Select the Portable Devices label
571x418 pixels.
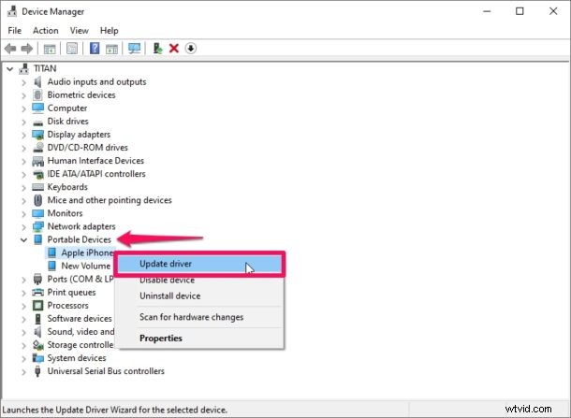(79, 239)
